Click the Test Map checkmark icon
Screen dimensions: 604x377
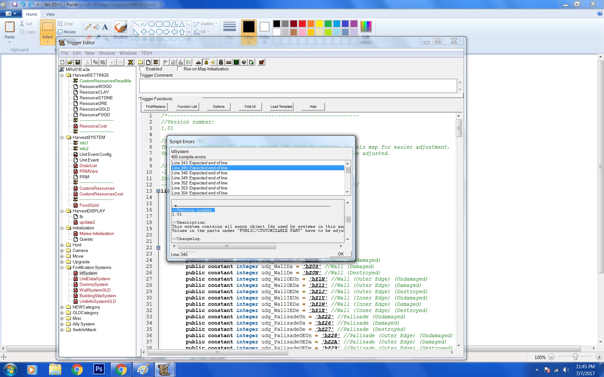261,62
